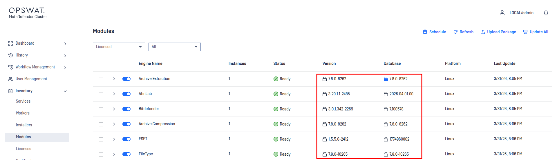Screen dimensions: 557x160
Task: Click the lock icon beside AhnLab version
Action: tap(325, 94)
